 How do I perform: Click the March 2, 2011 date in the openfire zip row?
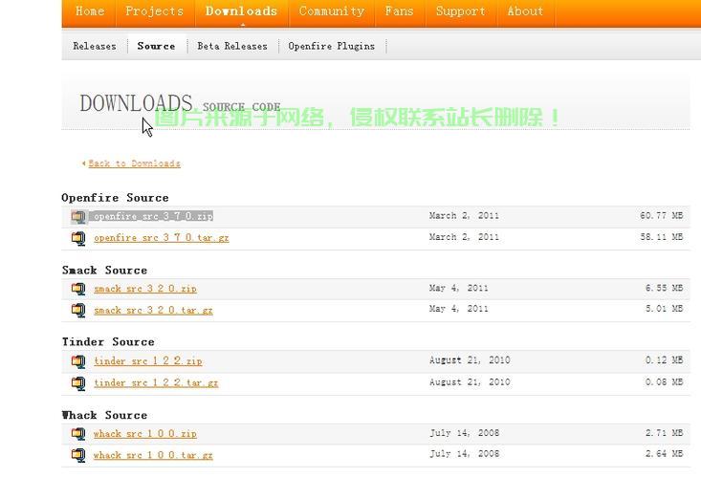click(464, 215)
